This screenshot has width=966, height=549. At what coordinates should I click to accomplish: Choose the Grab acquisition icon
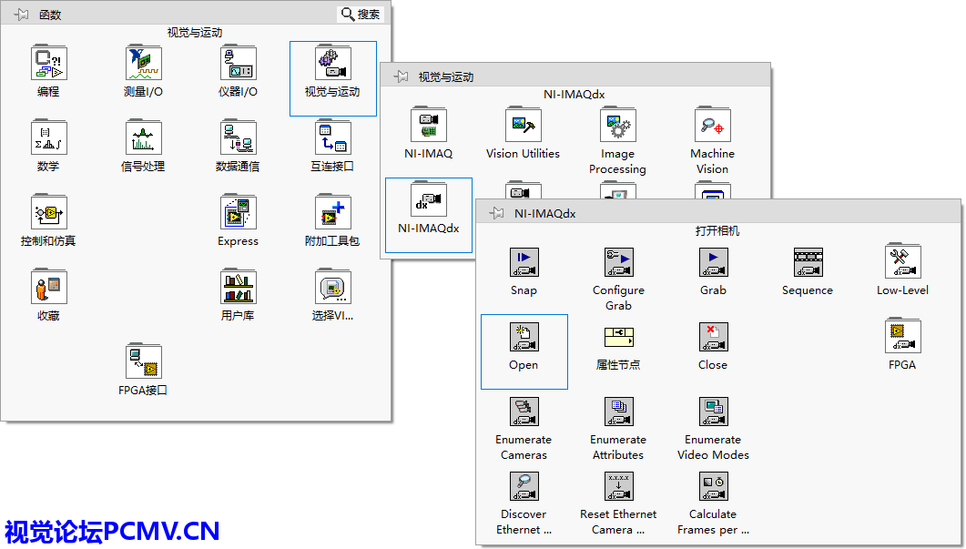(x=713, y=263)
